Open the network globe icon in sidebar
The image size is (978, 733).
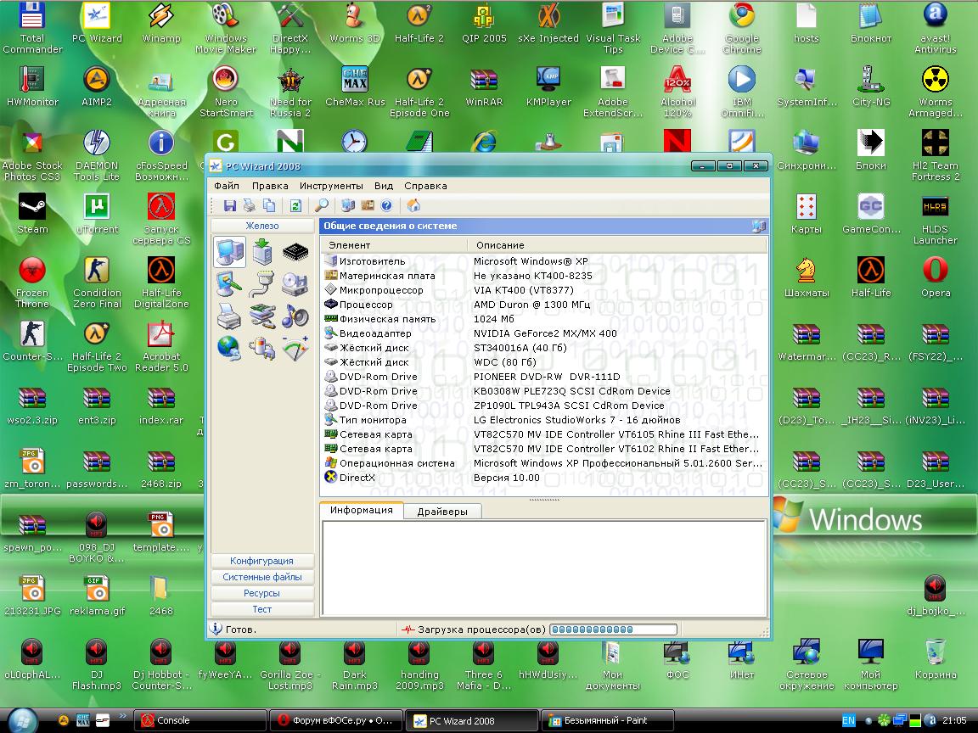tap(229, 347)
